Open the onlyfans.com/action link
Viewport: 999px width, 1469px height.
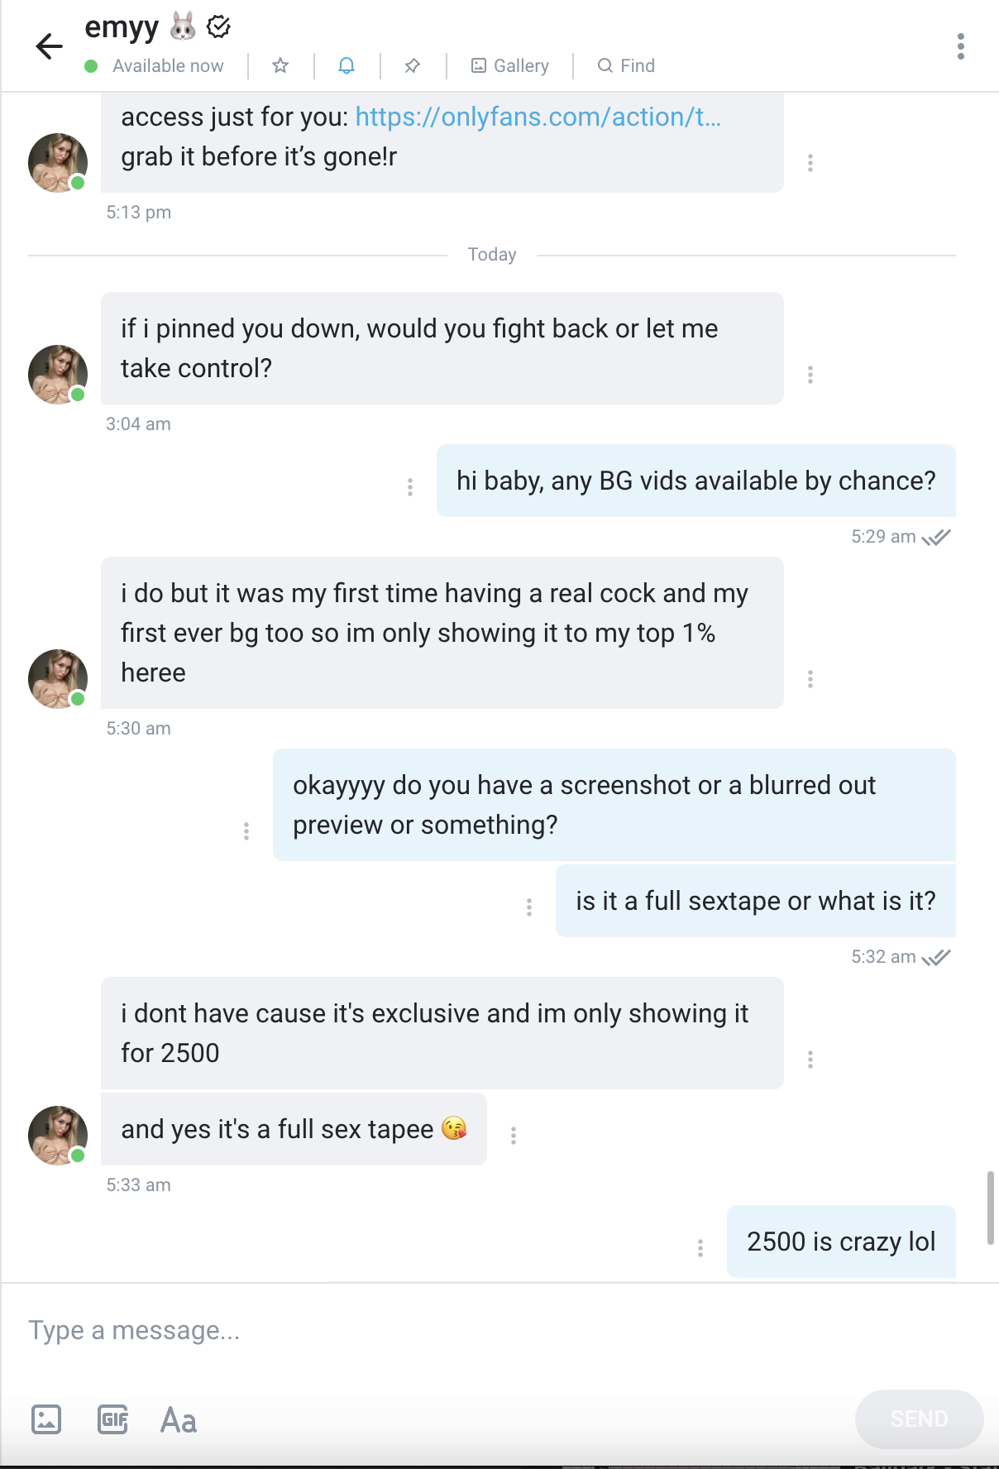(x=538, y=117)
